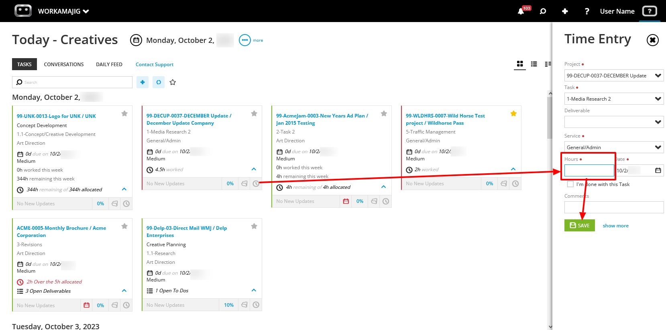Switch to the DAILY FEED tab
Image resolution: width=666 pixels, height=330 pixels.
click(109, 64)
